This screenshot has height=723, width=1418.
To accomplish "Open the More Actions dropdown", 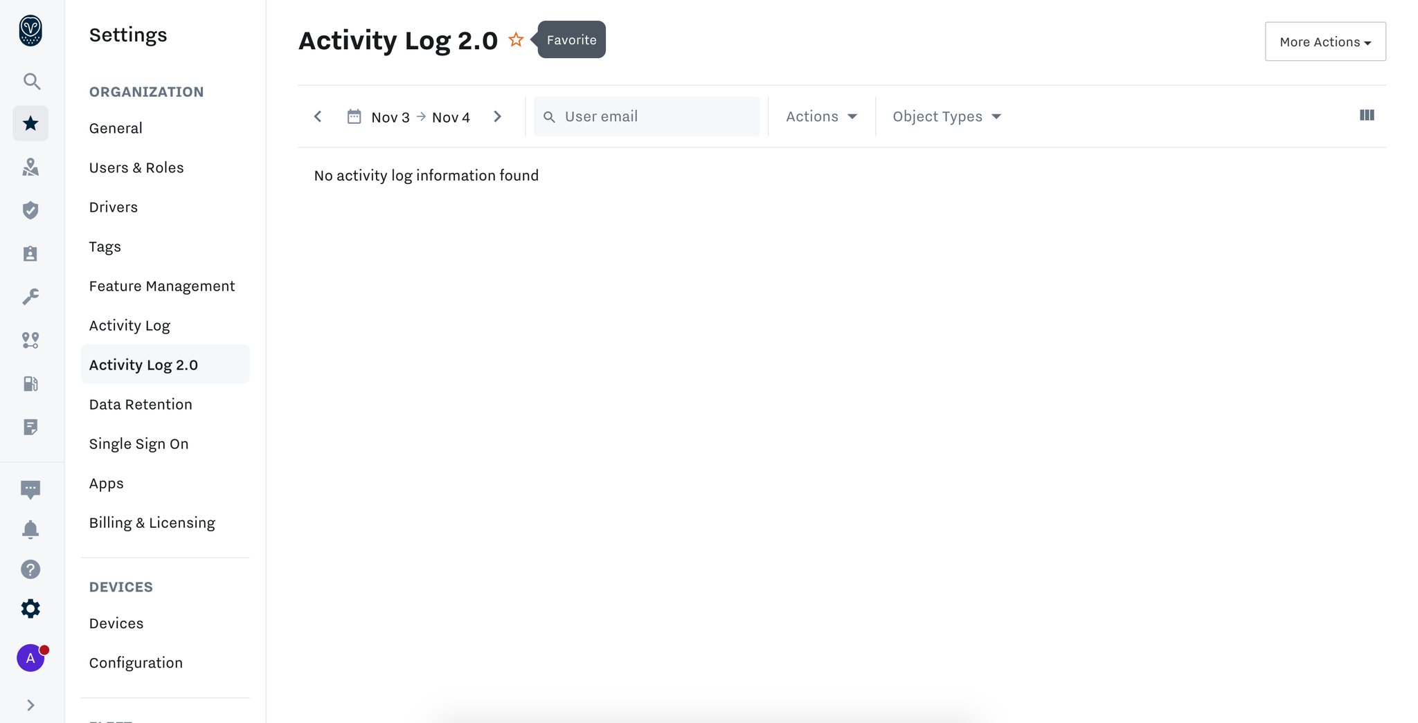I will click(x=1325, y=42).
